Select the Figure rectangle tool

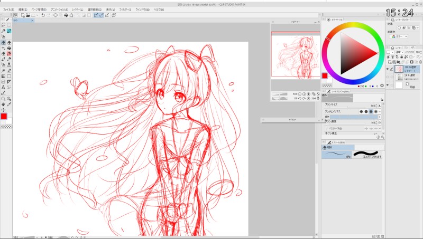[x=9, y=76]
